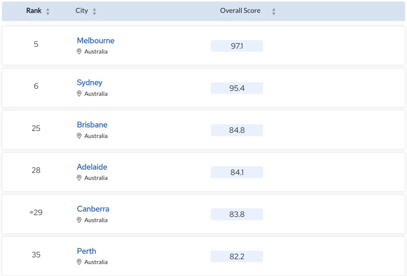Sort using the Overall Score sort arrows
Screen dimensions: 407x276
pos(274,12)
